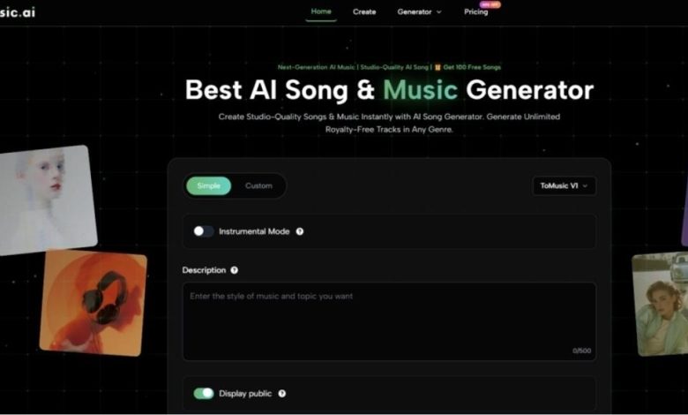688x415 pixels.
Task: Click the Display public help icon
Action: (282, 394)
